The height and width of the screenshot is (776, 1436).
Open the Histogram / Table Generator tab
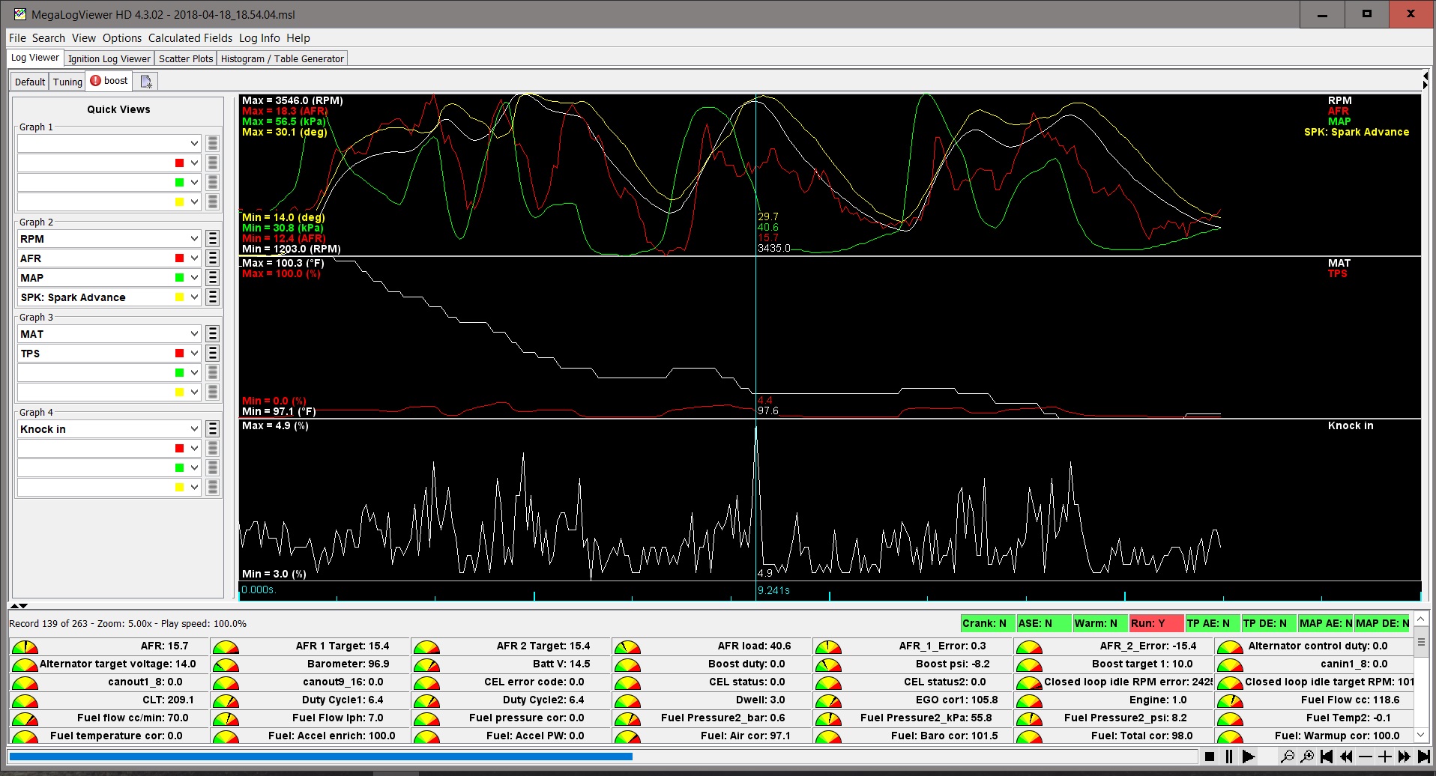coord(282,58)
